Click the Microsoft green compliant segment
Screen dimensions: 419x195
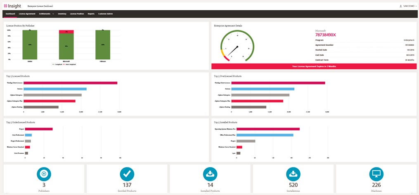[66, 47]
